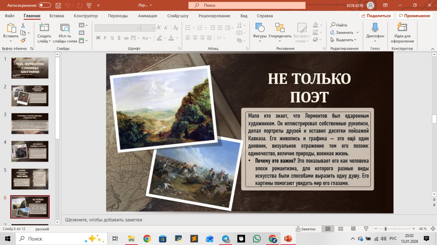Click the Cut scissors icon
The width and height of the screenshot is (437, 245).
coord(23,26)
